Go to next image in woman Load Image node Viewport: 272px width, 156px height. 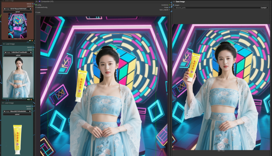point(31,52)
